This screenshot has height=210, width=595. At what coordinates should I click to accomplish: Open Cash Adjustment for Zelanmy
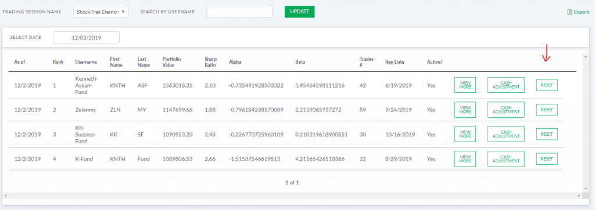click(x=506, y=110)
